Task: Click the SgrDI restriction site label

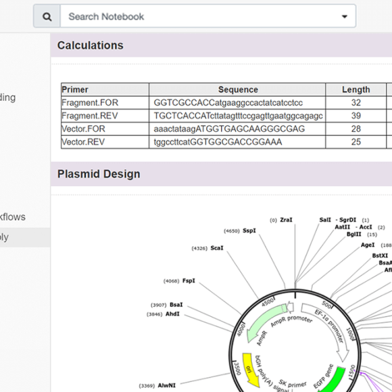Action: 348,220
